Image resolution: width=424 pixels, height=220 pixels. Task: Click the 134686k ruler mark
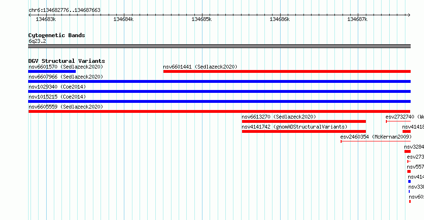tap(280, 19)
